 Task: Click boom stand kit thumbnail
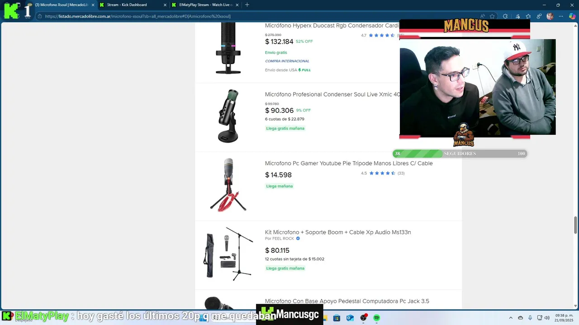[228, 254]
